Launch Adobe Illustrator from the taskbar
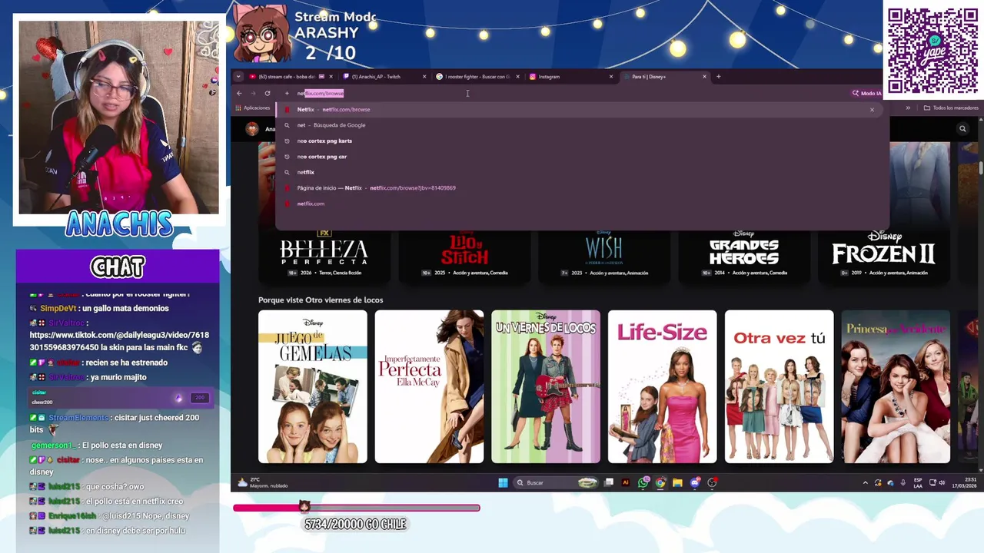The image size is (984, 553). click(626, 482)
